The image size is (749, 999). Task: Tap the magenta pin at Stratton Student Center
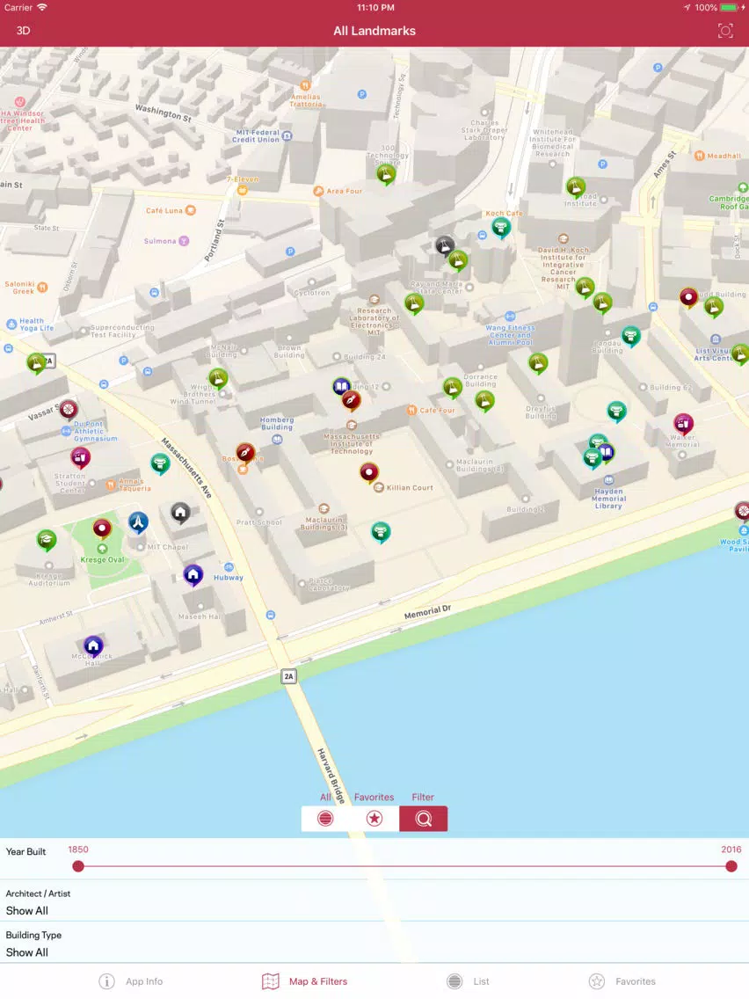80,456
